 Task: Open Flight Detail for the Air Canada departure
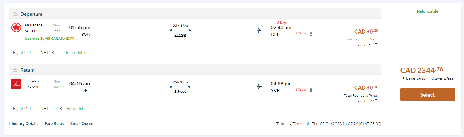point(24,53)
